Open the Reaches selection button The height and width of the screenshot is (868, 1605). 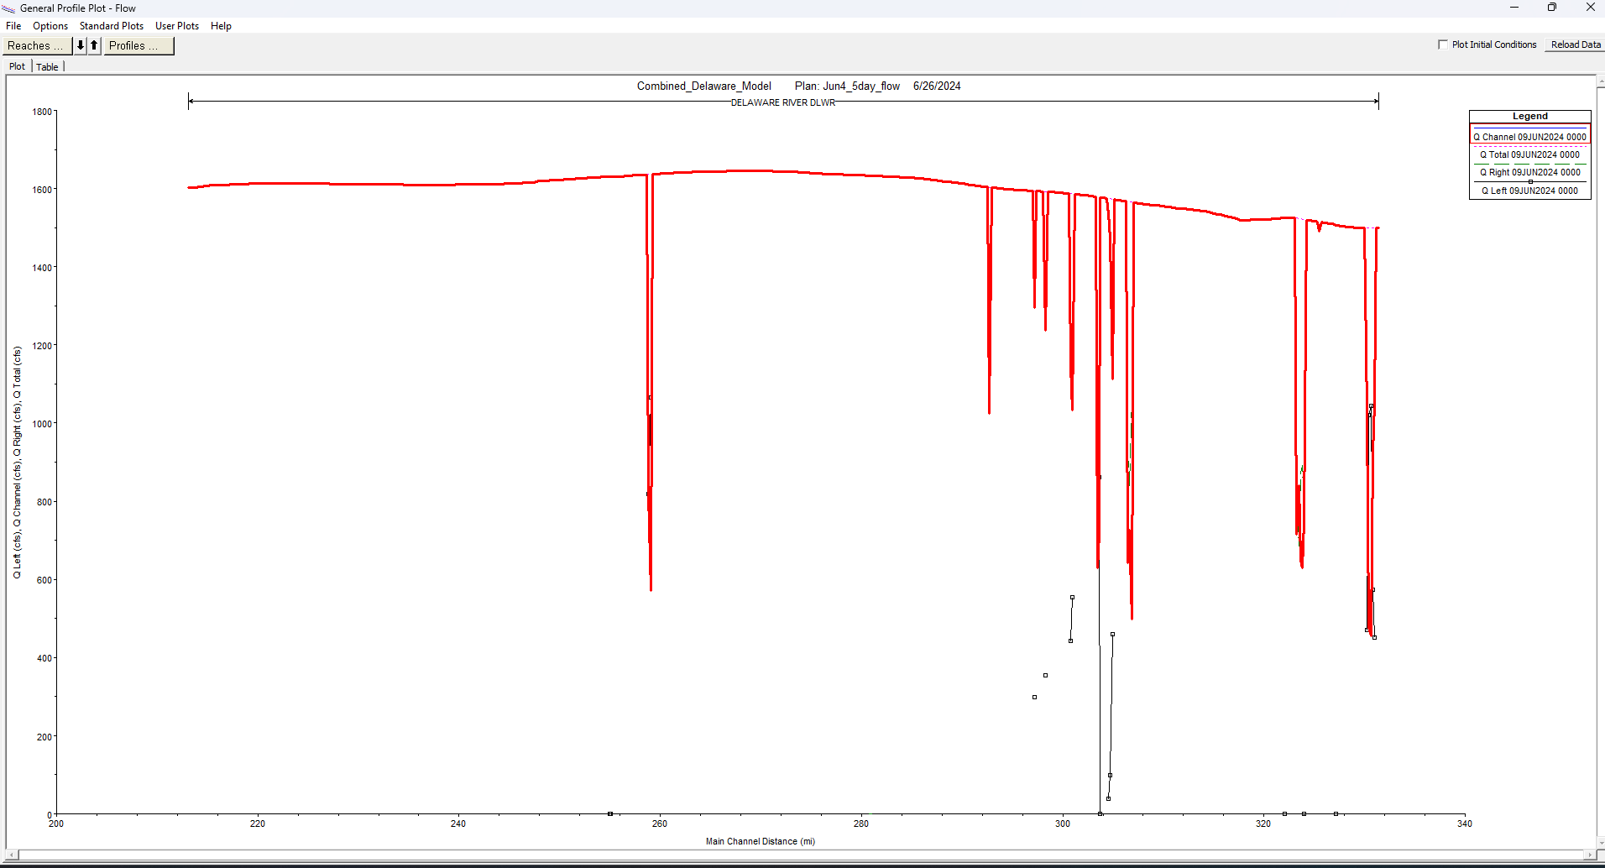[x=37, y=45]
